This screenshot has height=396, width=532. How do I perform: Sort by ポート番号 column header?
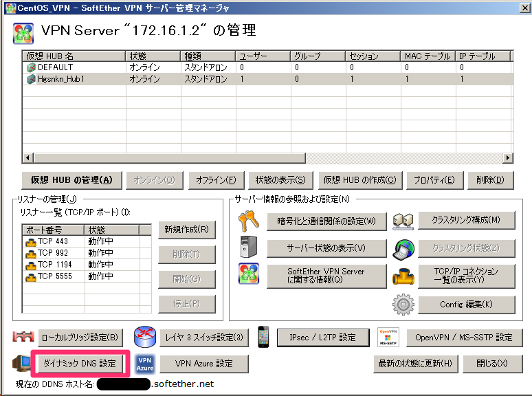point(53,230)
